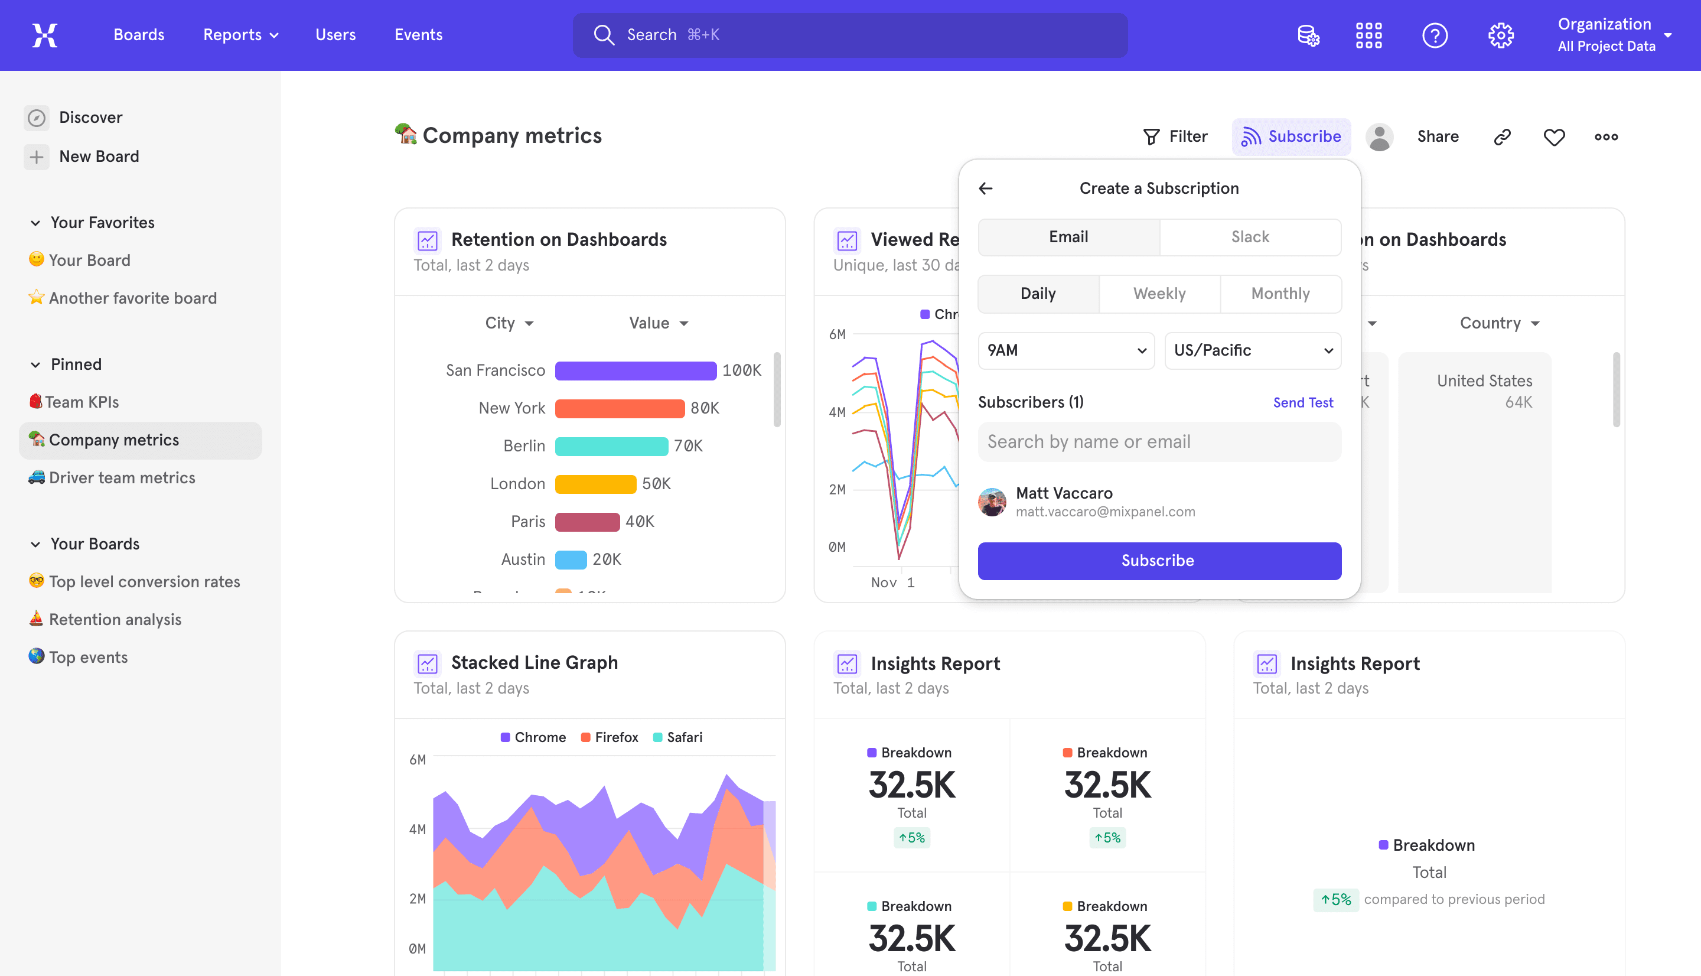Favorite the board with heart icon

[1553, 136]
